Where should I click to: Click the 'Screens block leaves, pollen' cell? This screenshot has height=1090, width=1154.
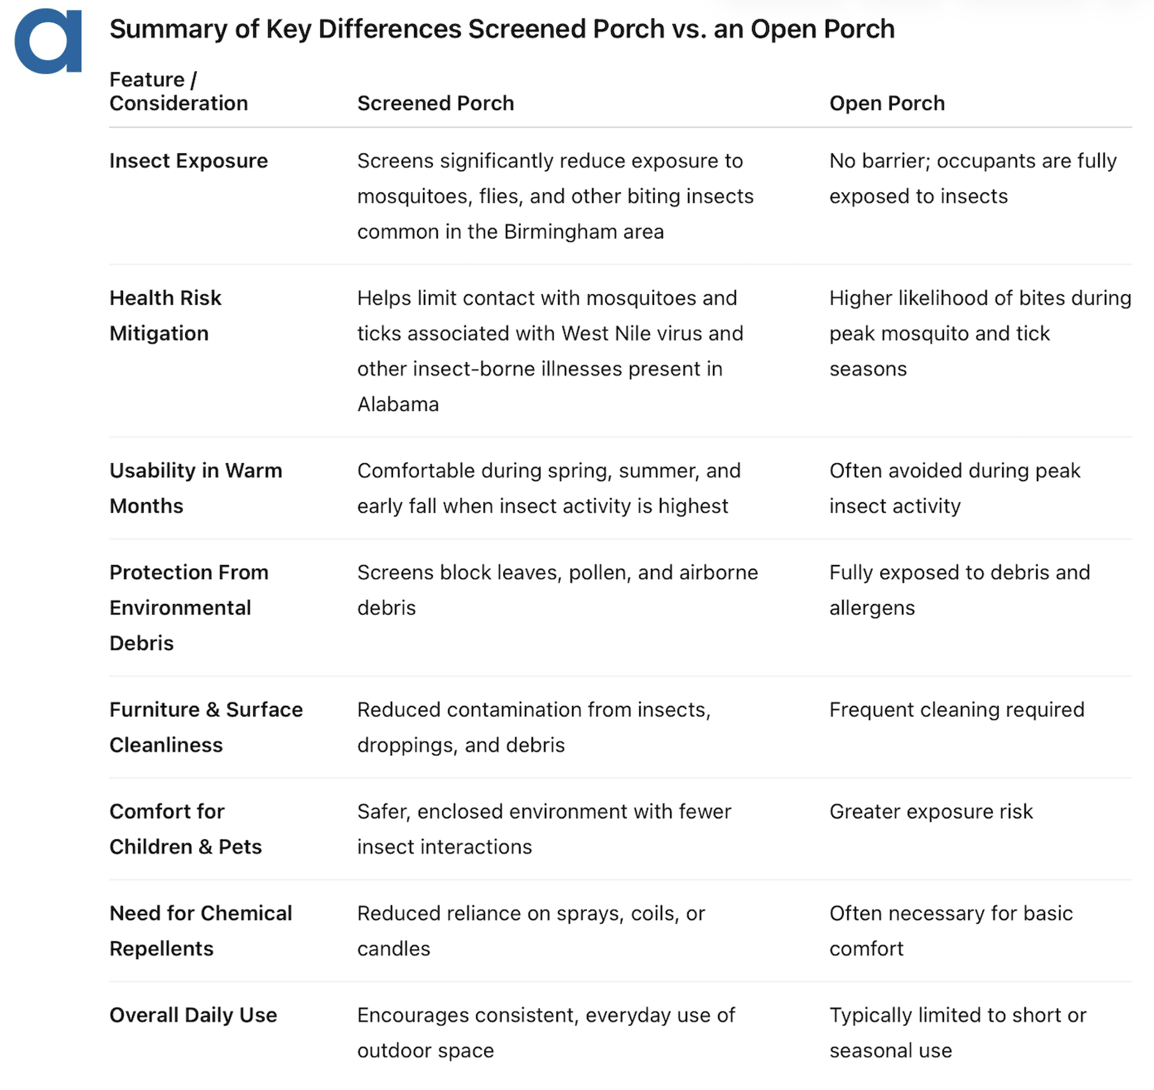(557, 591)
